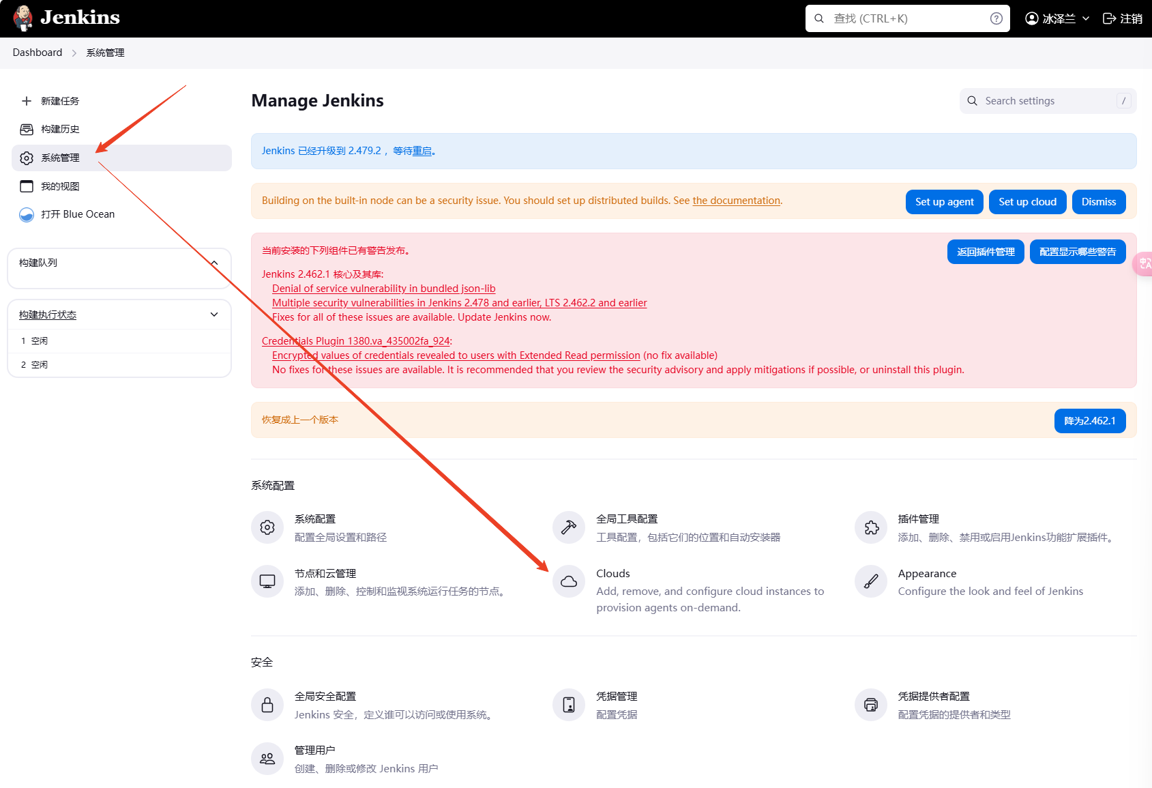This screenshot has height=788, width=1152.
Task: Focus the Search settings input field
Action: pyautogui.click(x=1047, y=101)
